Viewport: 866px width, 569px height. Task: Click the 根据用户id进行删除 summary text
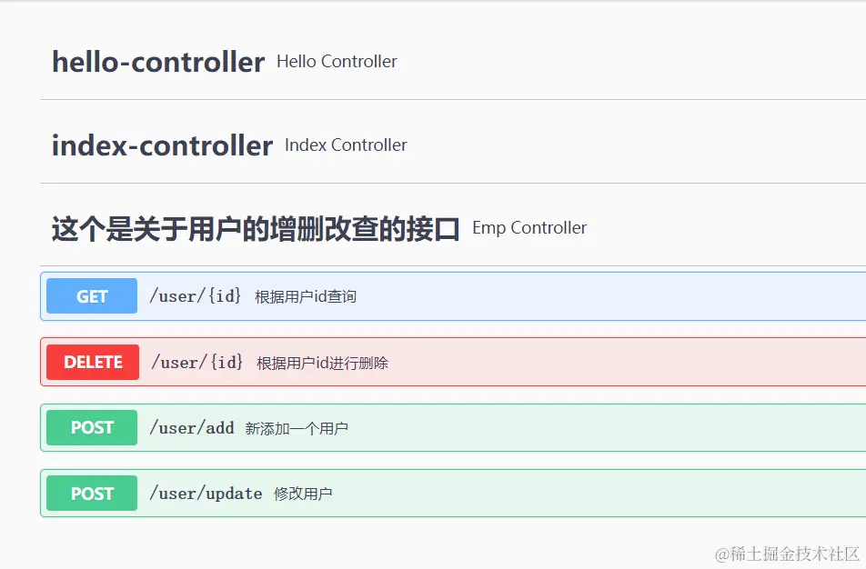pyautogui.click(x=322, y=364)
